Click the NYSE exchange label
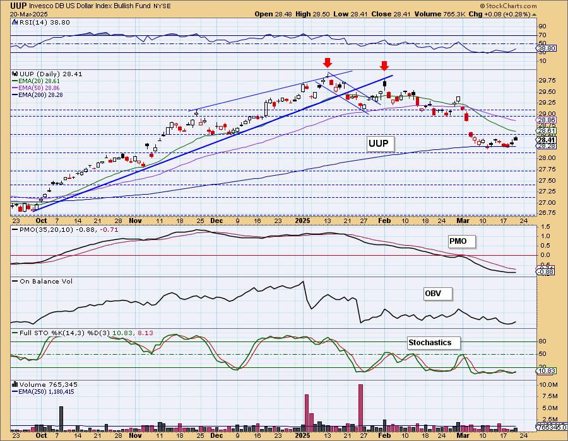The width and height of the screenshot is (568, 441). click(x=162, y=6)
